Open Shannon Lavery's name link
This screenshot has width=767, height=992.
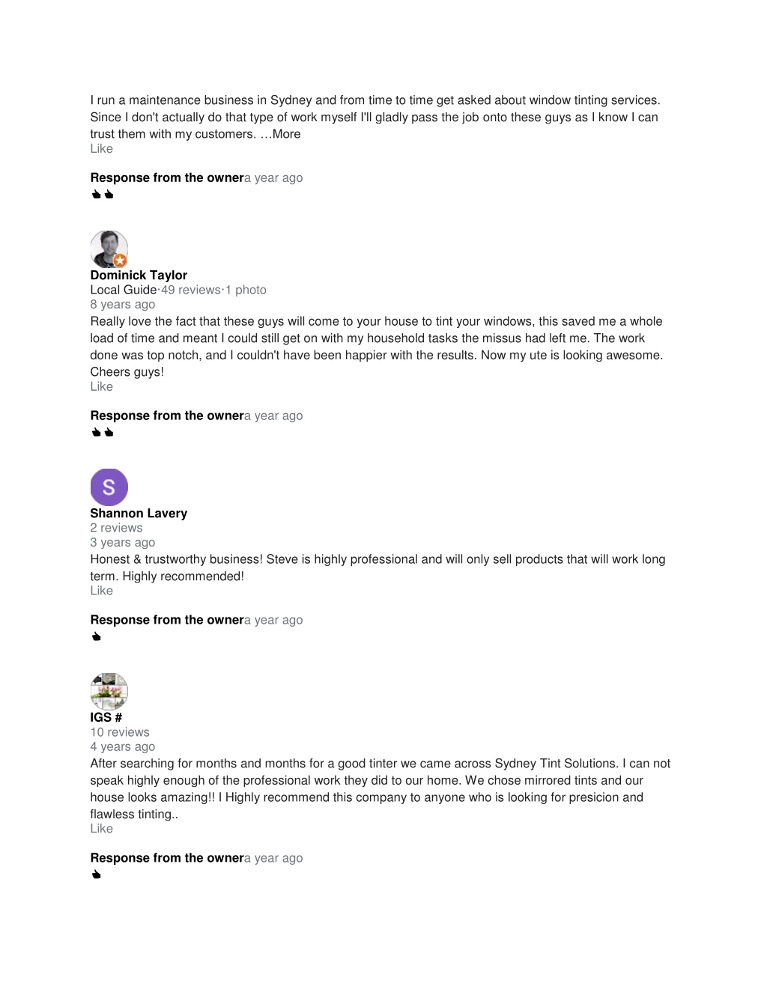point(139,513)
